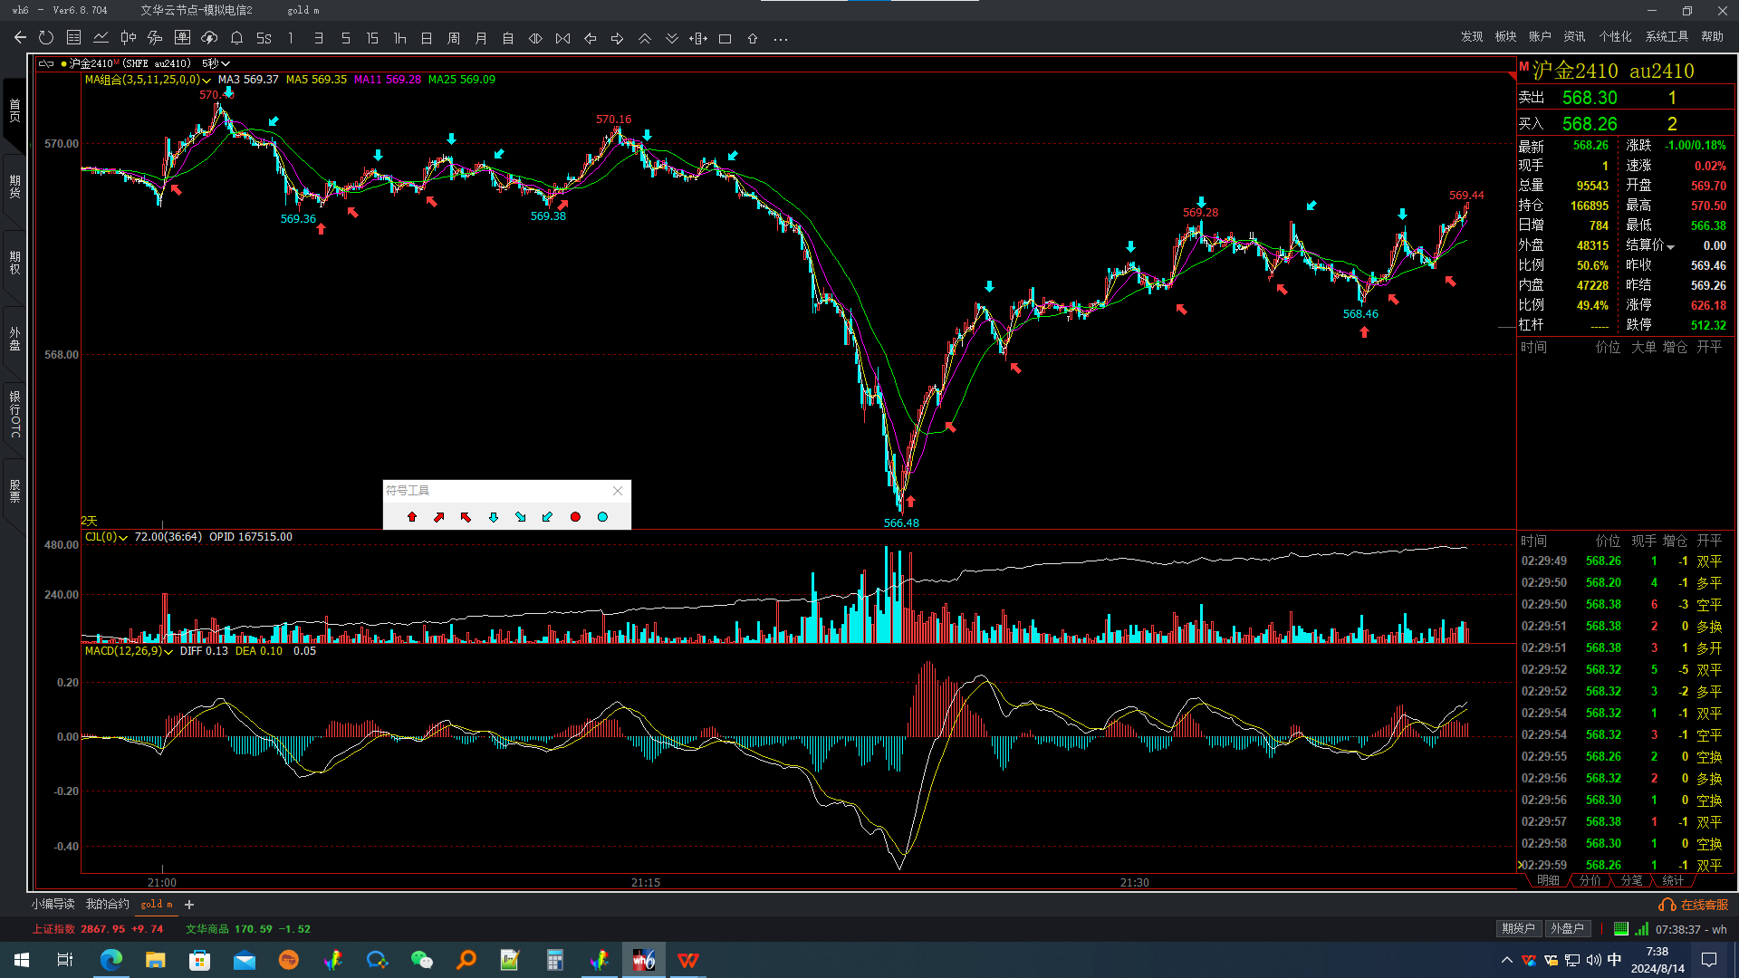Click the line chart toolbar icon
The image size is (1739, 978).
101,38
